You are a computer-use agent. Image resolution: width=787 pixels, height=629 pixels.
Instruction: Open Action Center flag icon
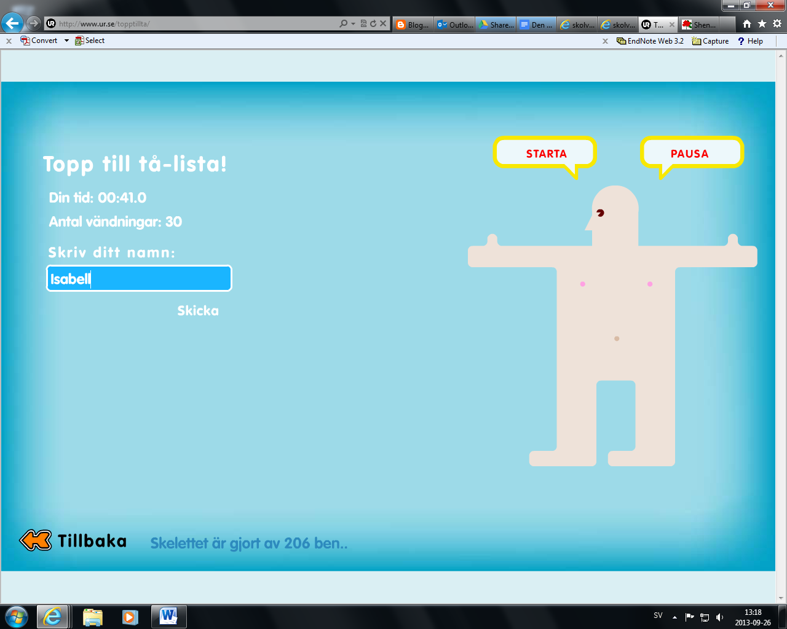click(689, 617)
